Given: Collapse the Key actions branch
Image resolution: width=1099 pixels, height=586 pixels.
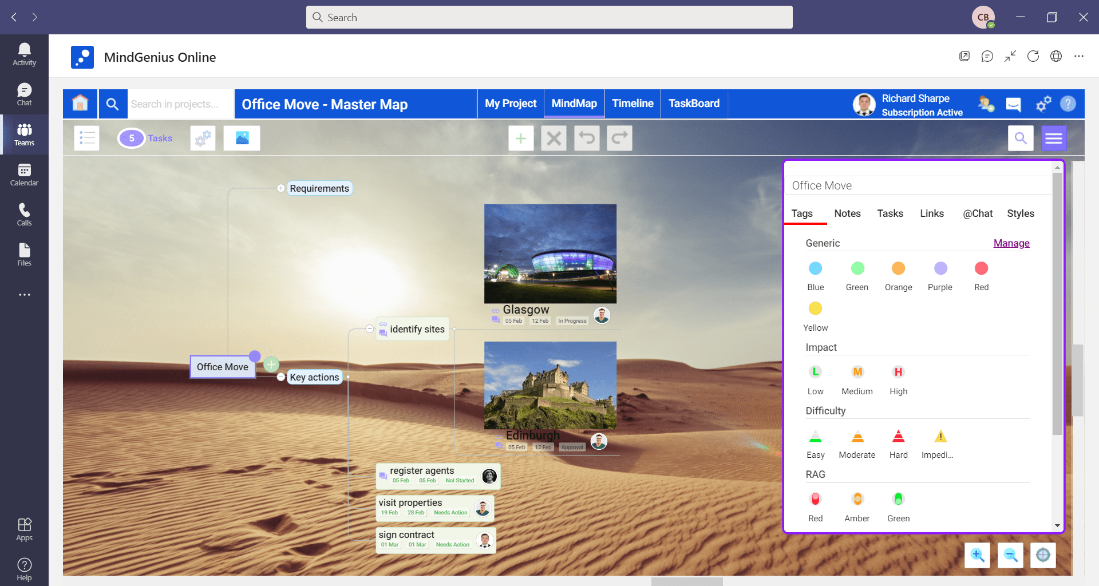Looking at the screenshot, I should click(x=280, y=377).
